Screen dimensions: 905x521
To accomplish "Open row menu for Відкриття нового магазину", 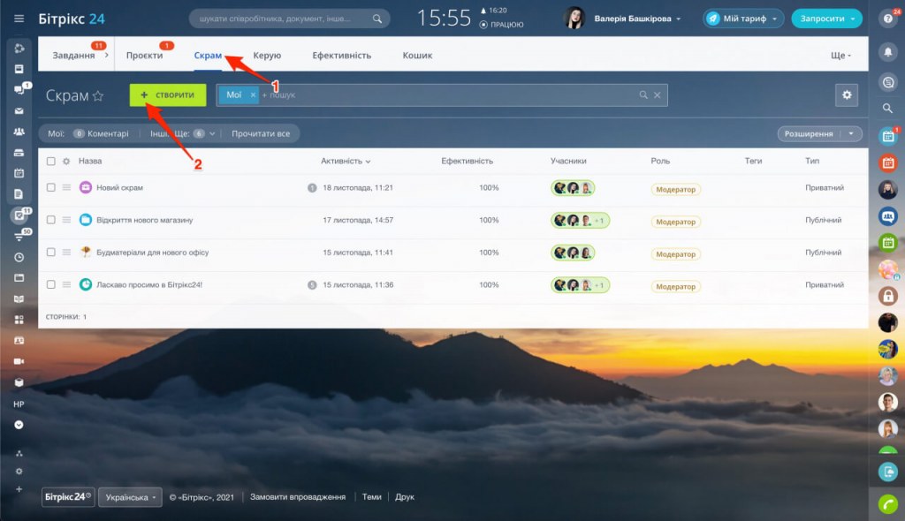I will click(66, 220).
